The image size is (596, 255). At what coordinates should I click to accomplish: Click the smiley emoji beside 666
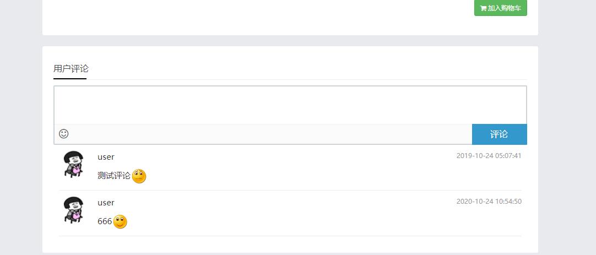120,221
